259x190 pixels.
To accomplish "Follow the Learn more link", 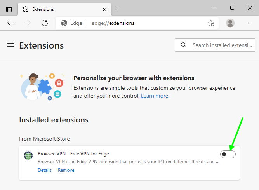I will 155,96.
